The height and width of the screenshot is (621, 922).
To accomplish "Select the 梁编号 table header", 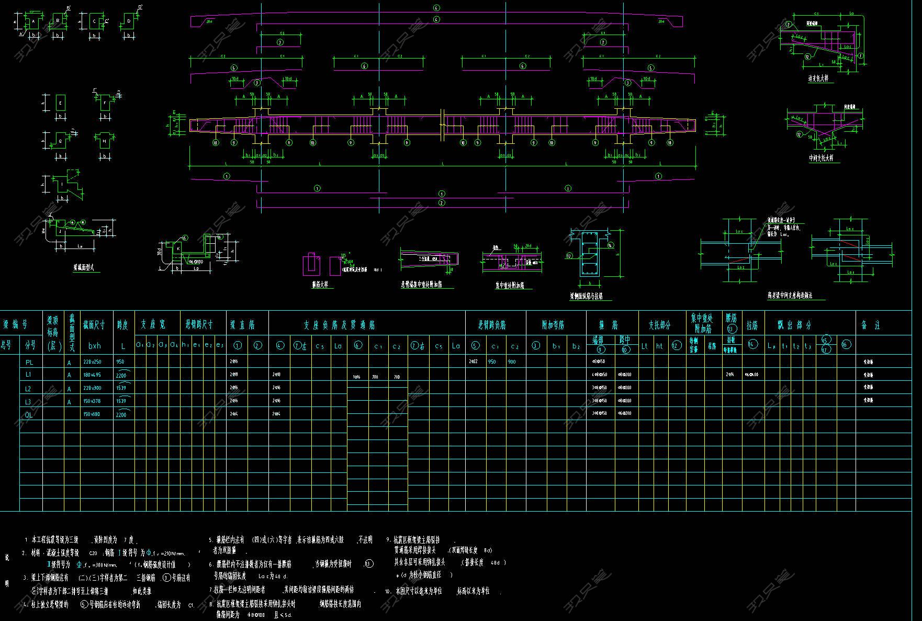I will pos(16,325).
